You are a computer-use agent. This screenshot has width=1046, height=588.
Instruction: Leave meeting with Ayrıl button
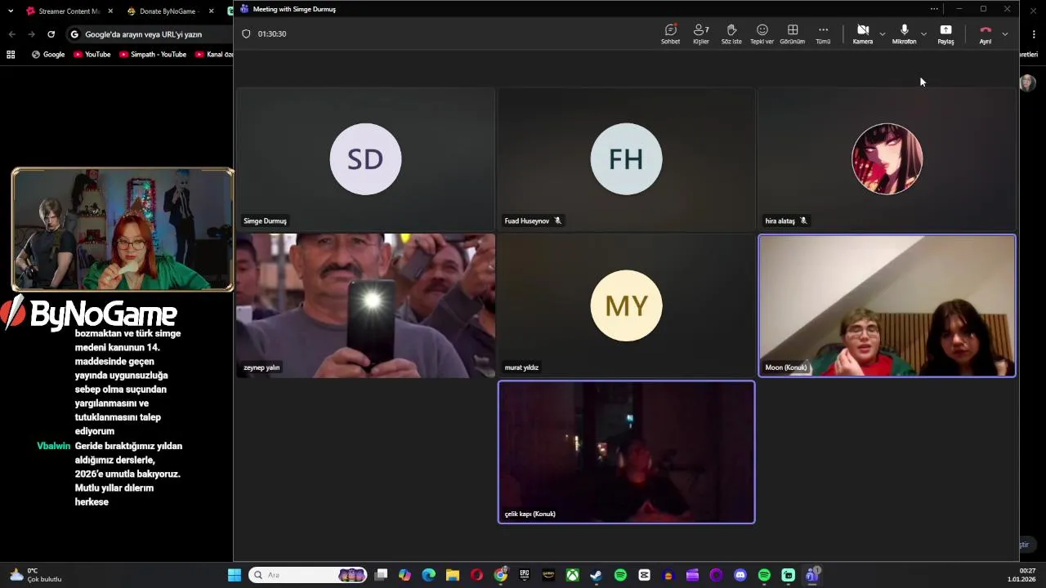[x=986, y=34]
